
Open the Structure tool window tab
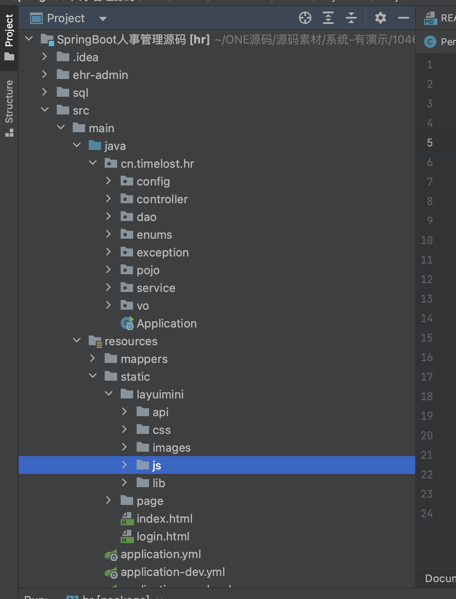point(9,108)
